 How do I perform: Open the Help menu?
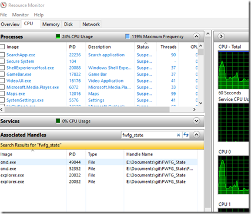[39, 15]
